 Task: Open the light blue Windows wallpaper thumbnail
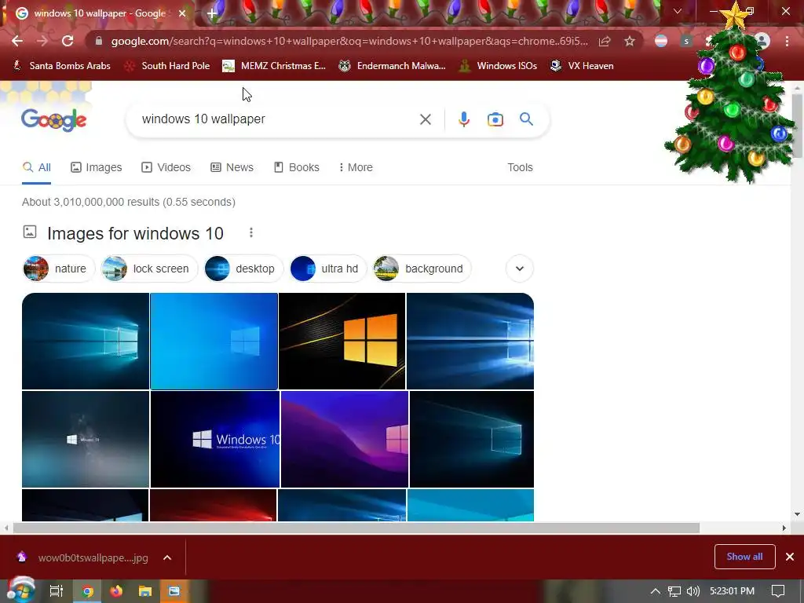(214, 341)
